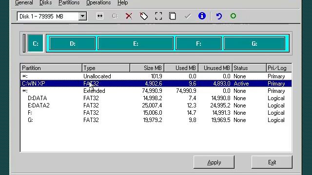The image size is (312, 175).
Task: Click the Apply button
Action: pos(214,162)
